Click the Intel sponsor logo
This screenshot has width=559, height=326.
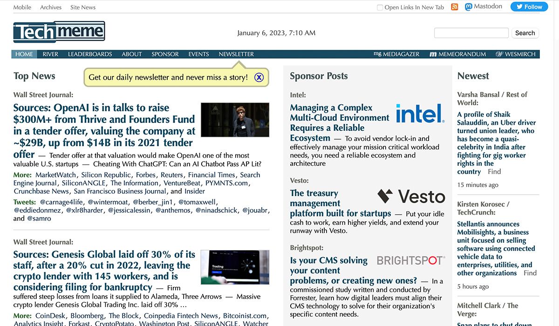[x=420, y=114]
